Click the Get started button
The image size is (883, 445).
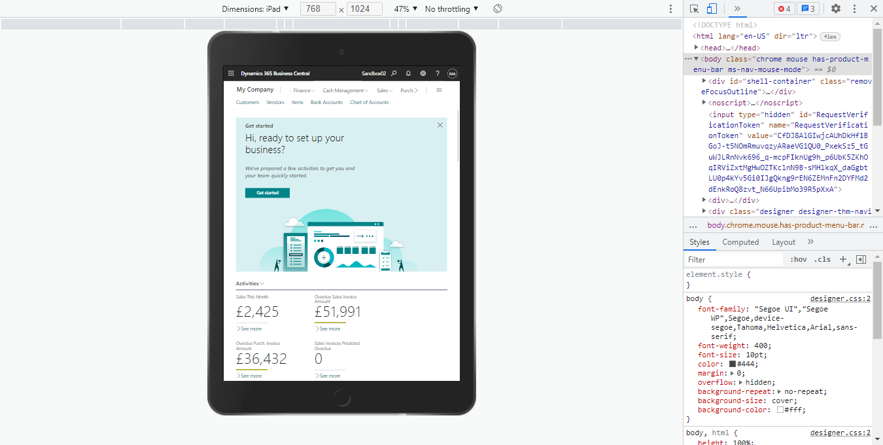click(x=267, y=192)
